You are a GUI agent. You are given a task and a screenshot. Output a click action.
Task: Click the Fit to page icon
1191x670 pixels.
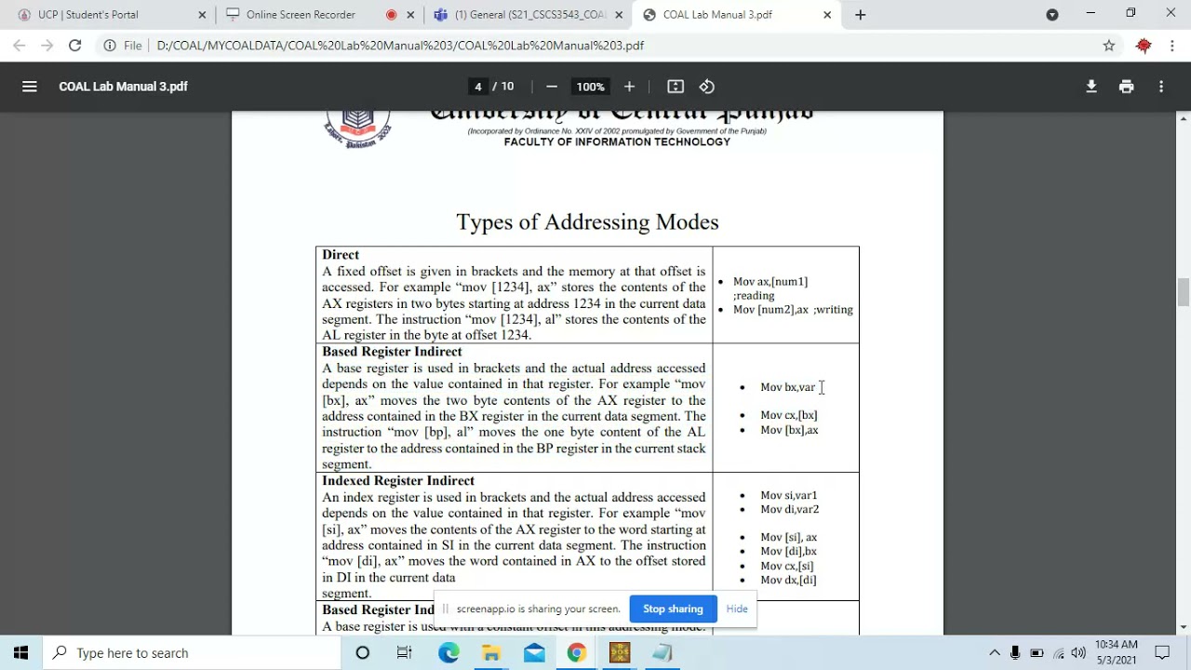tap(676, 87)
